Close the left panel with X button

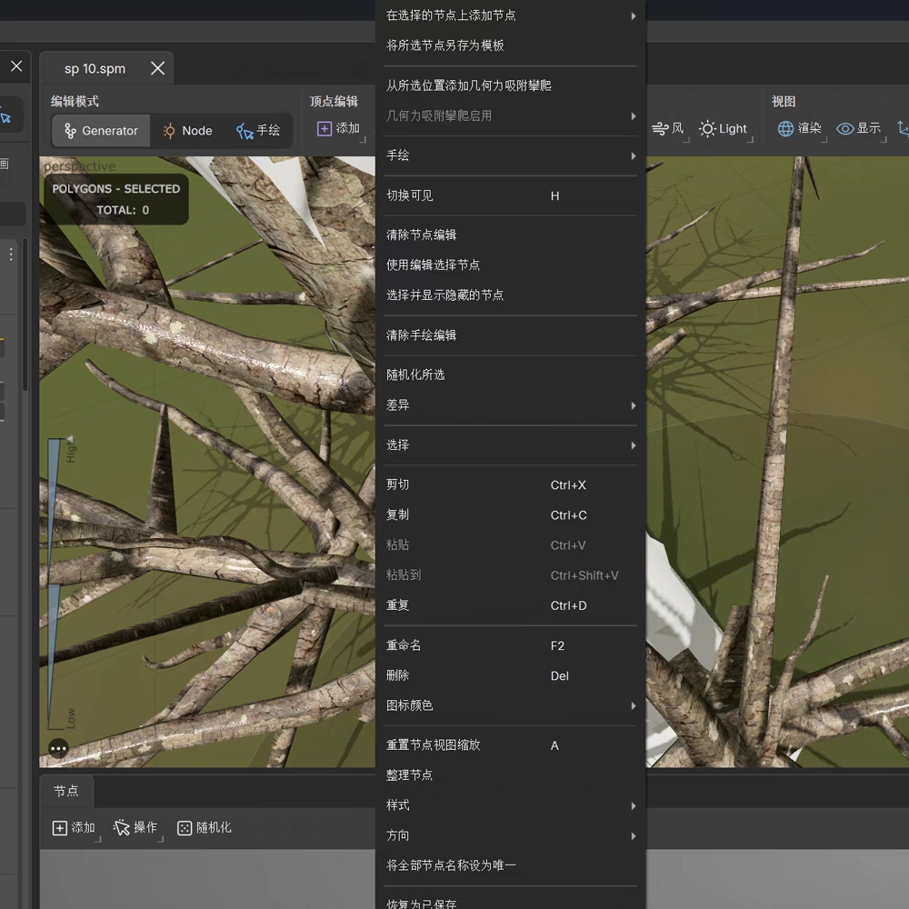pyautogui.click(x=16, y=66)
